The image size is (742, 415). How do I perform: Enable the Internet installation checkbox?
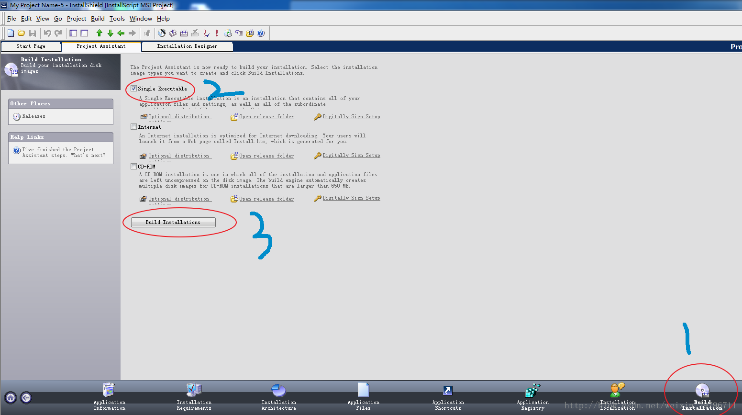[x=134, y=127]
